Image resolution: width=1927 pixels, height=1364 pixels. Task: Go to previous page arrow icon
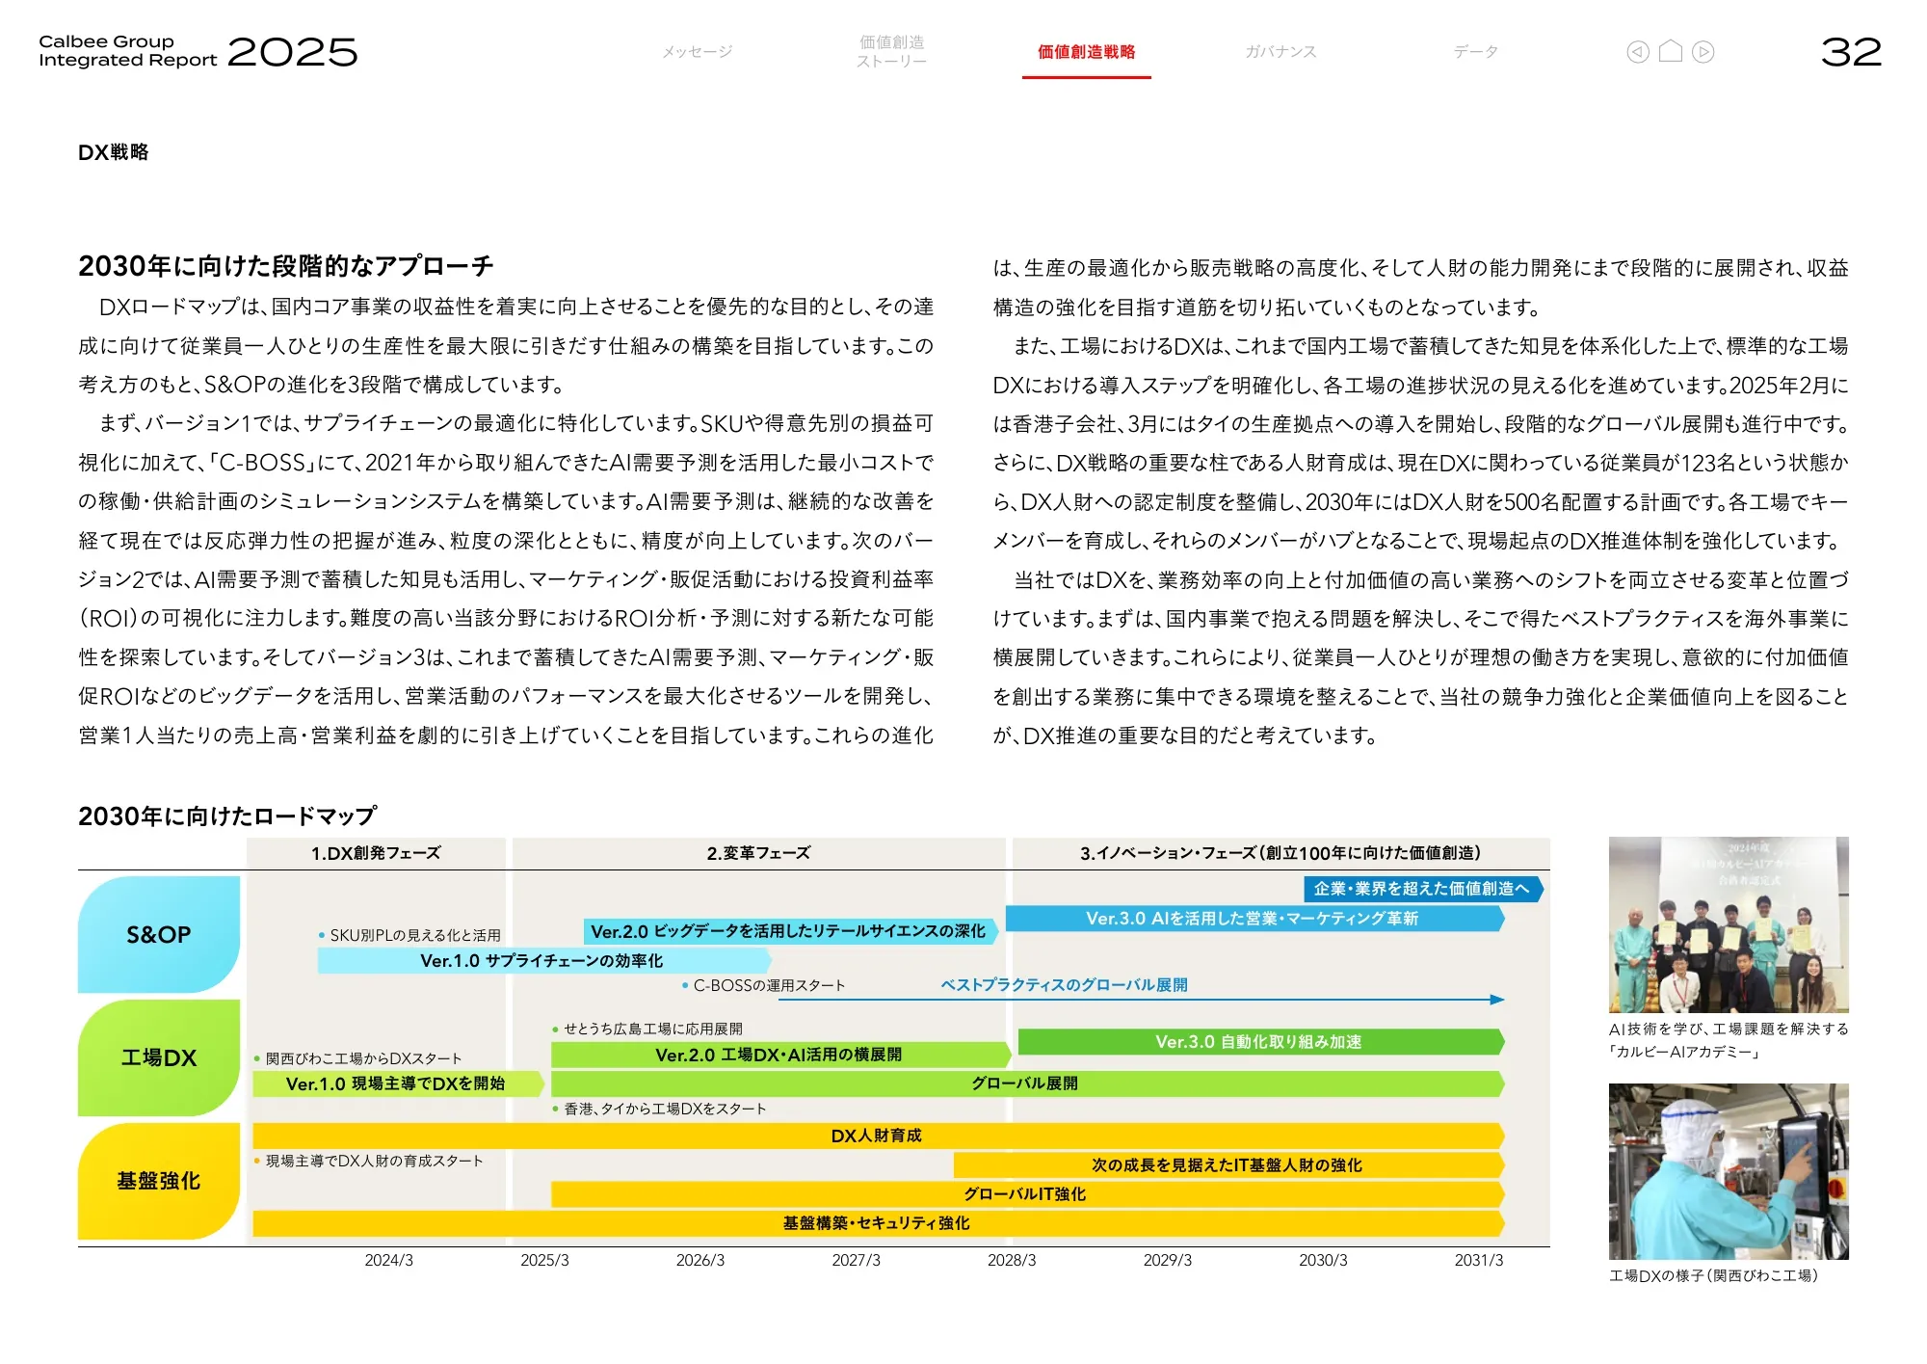click(1637, 52)
